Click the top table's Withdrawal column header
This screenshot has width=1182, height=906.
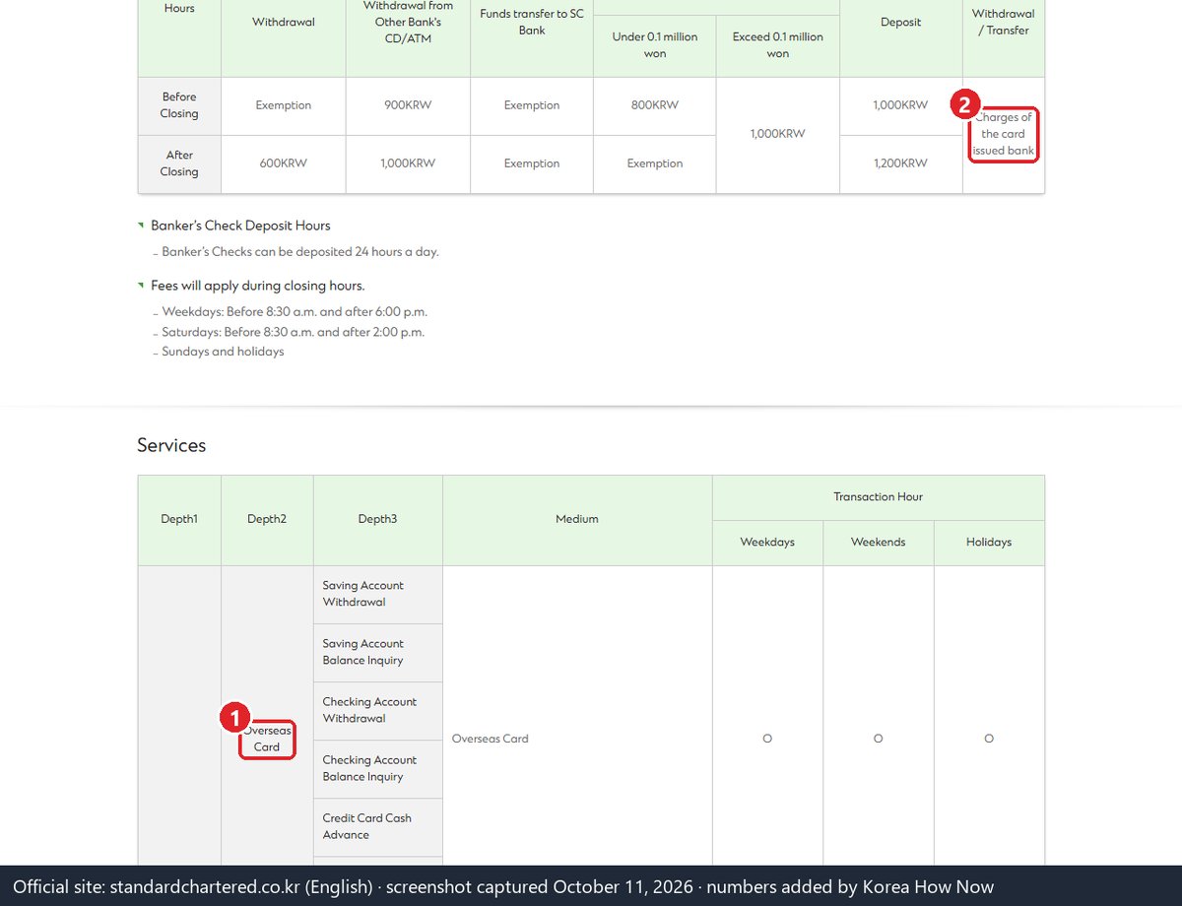[284, 22]
